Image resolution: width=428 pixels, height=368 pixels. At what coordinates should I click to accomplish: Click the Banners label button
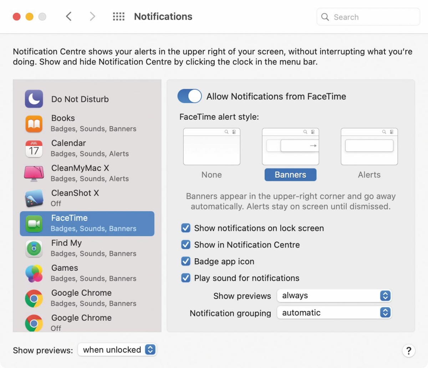click(290, 175)
